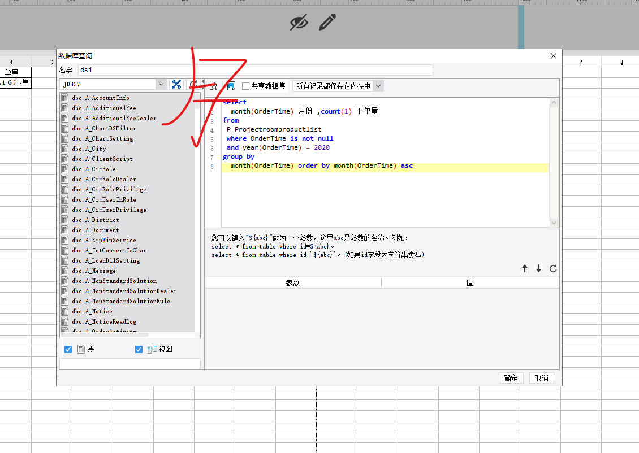
Task: Close the 数据库查询 dialog
Action: pos(554,56)
